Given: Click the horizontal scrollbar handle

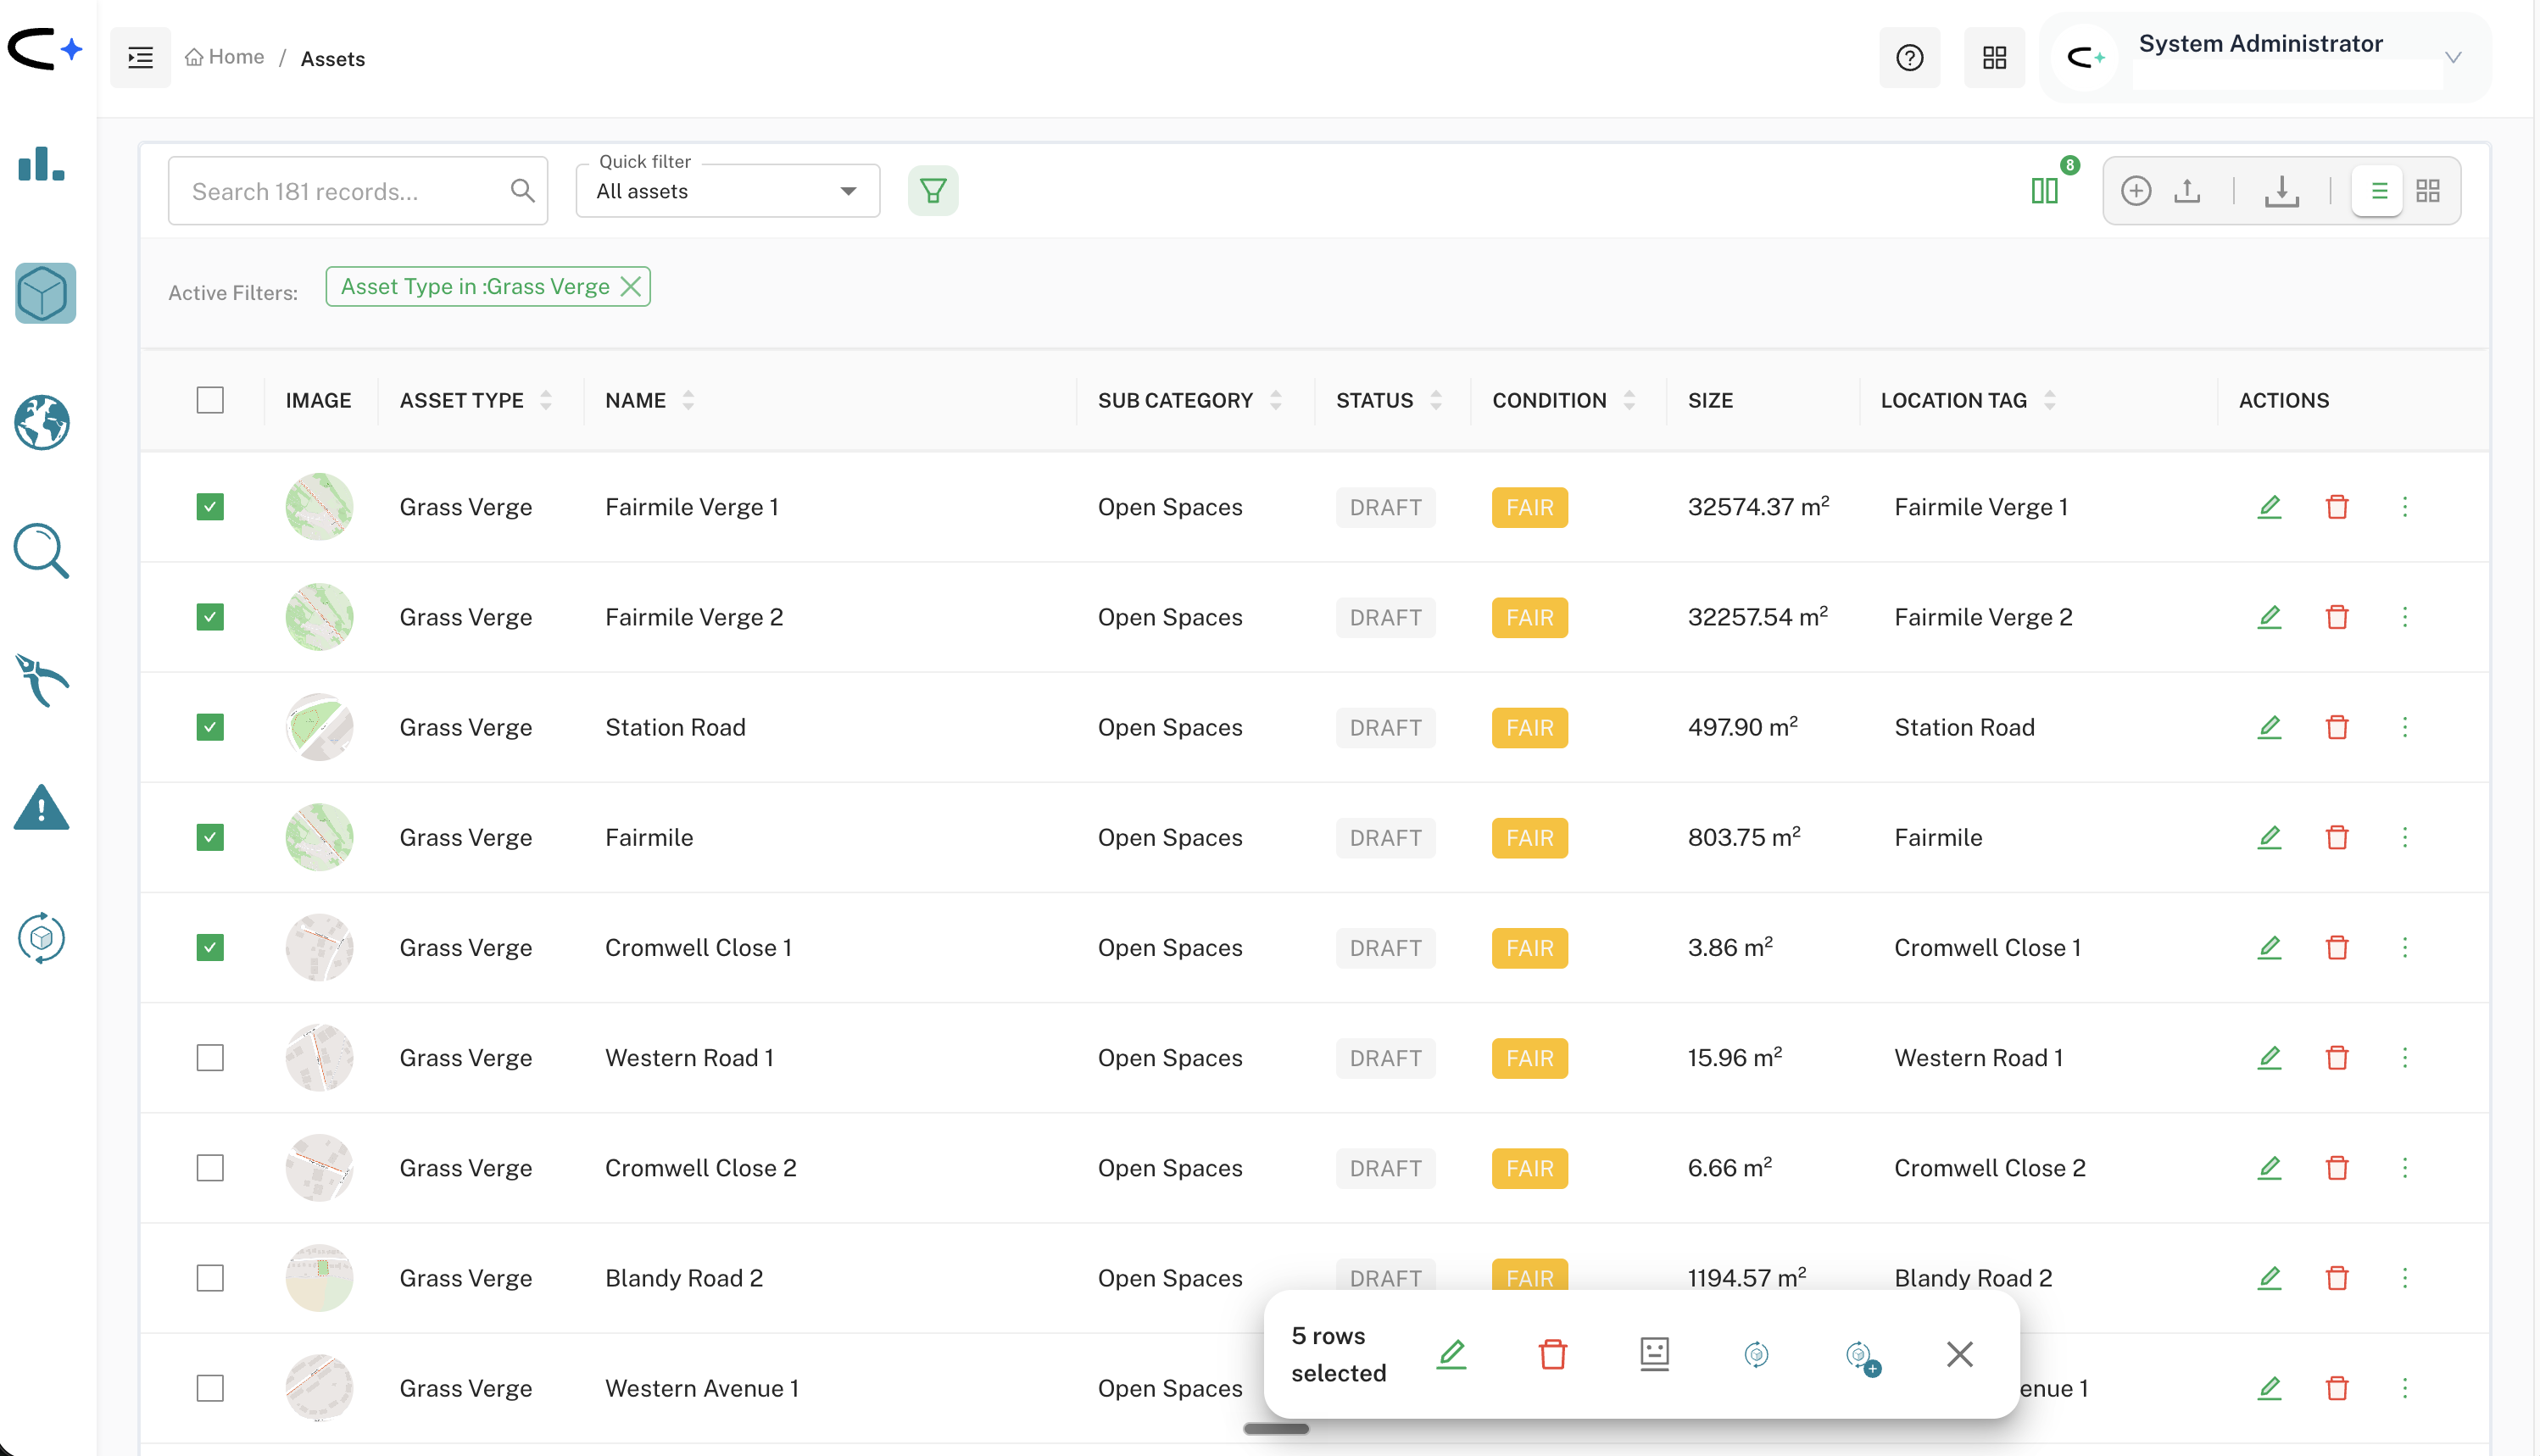Looking at the screenshot, I should click(x=1275, y=1429).
